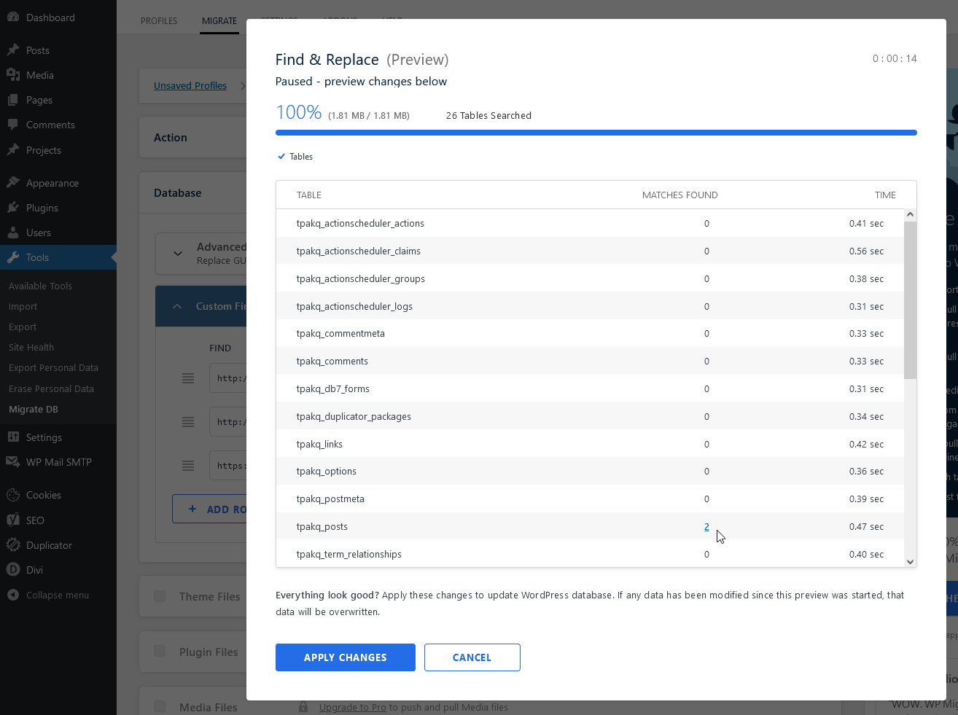Click the Pages icon in sidebar
Viewport: 958px width, 715px height.
(13, 100)
